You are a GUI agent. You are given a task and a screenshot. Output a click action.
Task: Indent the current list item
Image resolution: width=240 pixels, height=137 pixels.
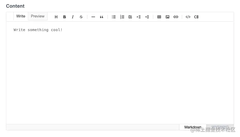click(139, 17)
